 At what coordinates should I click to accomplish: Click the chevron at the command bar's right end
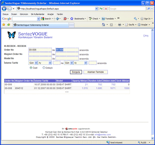click(153, 23)
